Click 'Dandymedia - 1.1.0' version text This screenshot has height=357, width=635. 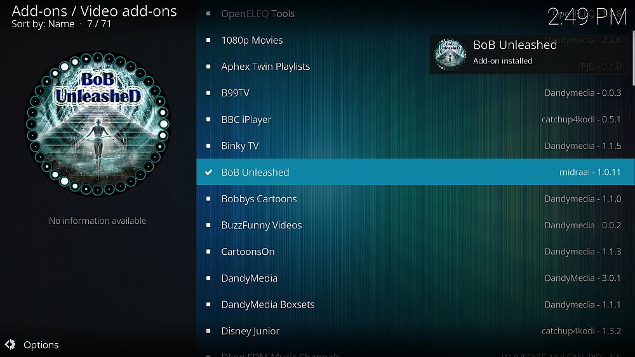[x=583, y=198]
